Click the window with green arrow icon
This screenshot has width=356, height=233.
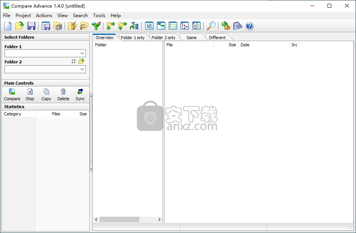(161, 26)
